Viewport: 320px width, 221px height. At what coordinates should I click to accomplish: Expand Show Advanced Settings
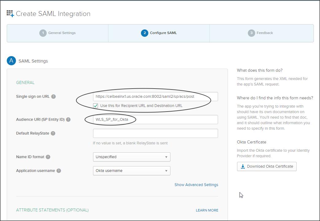(x=196, y=185)
